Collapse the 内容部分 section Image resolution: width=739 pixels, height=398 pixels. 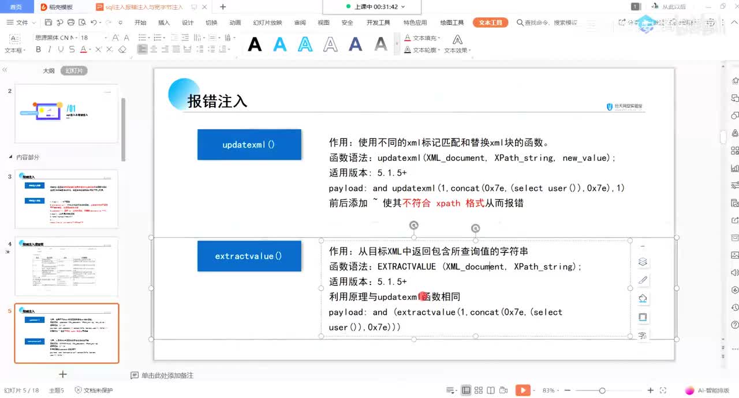[10, 157]
